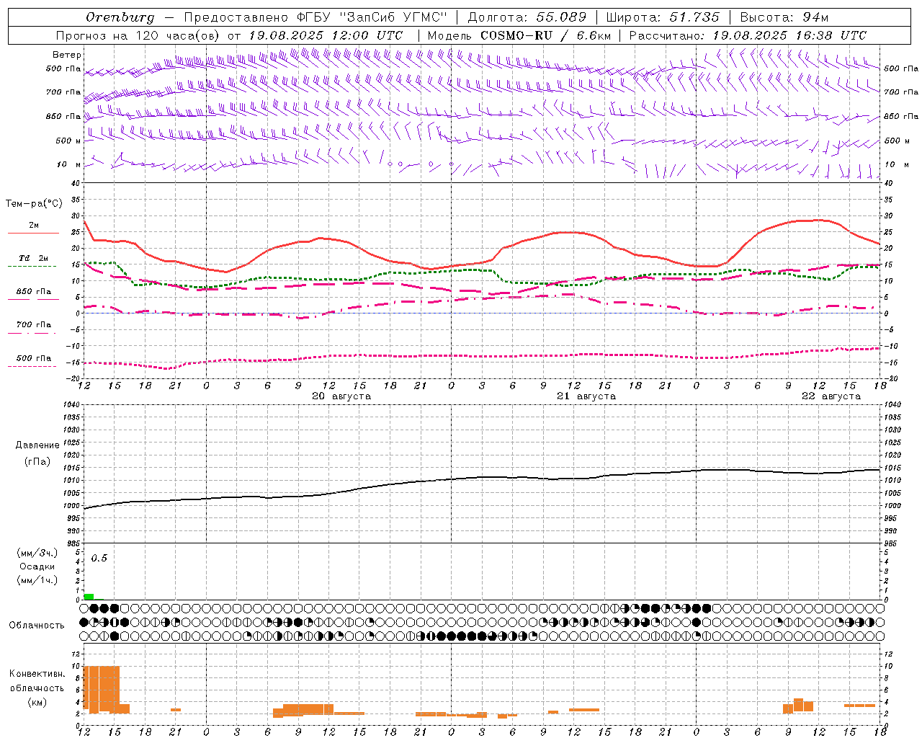Click the tallest orange convective cloud bar
This screenshot has width=922, height=738.
tap(102, 690)
